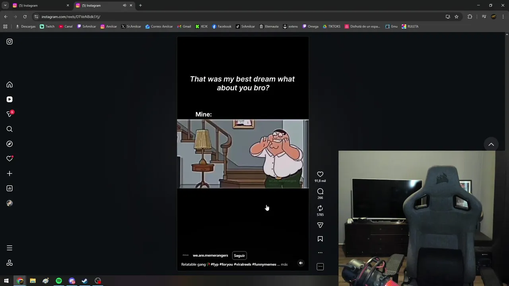Click the #fyp hashtag

(215, 265)
